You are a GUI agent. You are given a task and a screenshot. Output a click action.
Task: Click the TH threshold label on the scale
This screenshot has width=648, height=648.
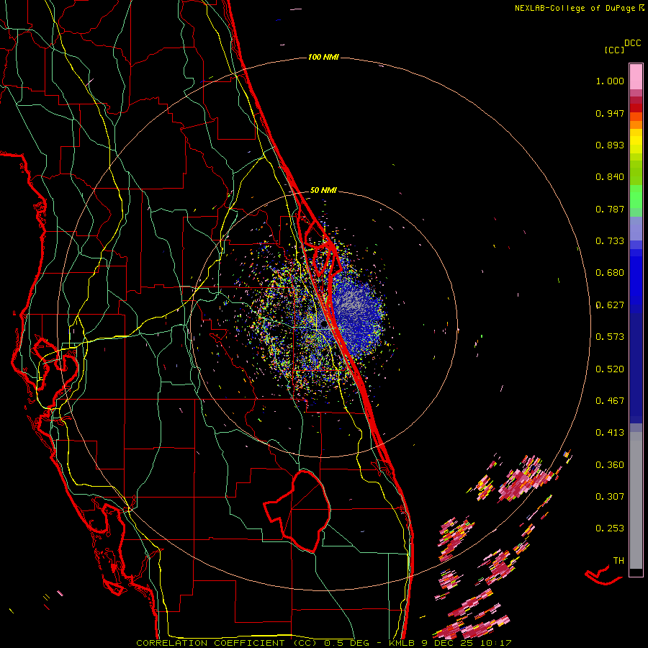pyautogui.click(x=618, y=561)
